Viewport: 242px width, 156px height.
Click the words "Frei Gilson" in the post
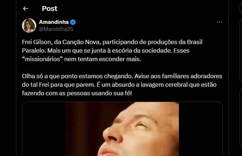pyautogui.click(x=37, y=42)
